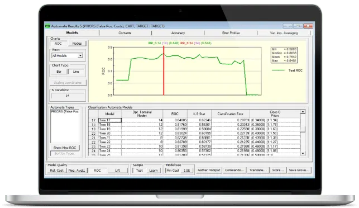Click the Save Grove... button
Image resolution: width=359 pixels, height=208 pixels.
299,170
